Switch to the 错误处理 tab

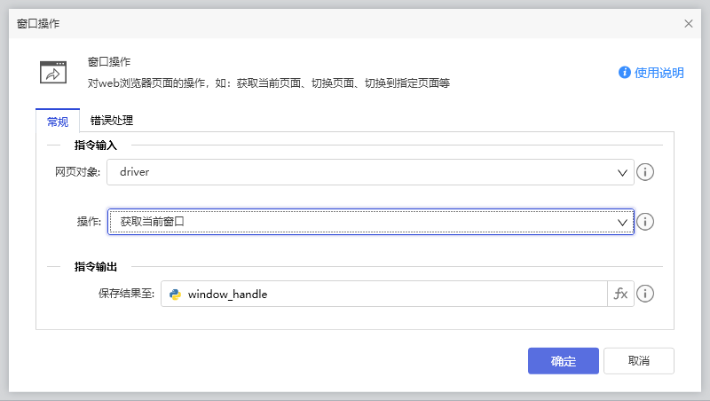click(x=112, y=121)
